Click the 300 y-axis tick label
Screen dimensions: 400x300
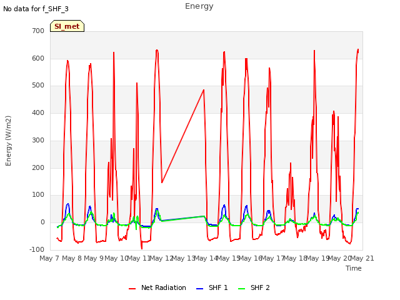pos(38,140)
